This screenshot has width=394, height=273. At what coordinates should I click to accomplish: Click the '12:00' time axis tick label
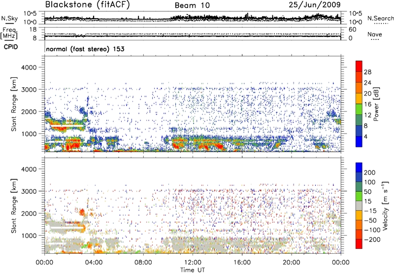click(193, 263)
